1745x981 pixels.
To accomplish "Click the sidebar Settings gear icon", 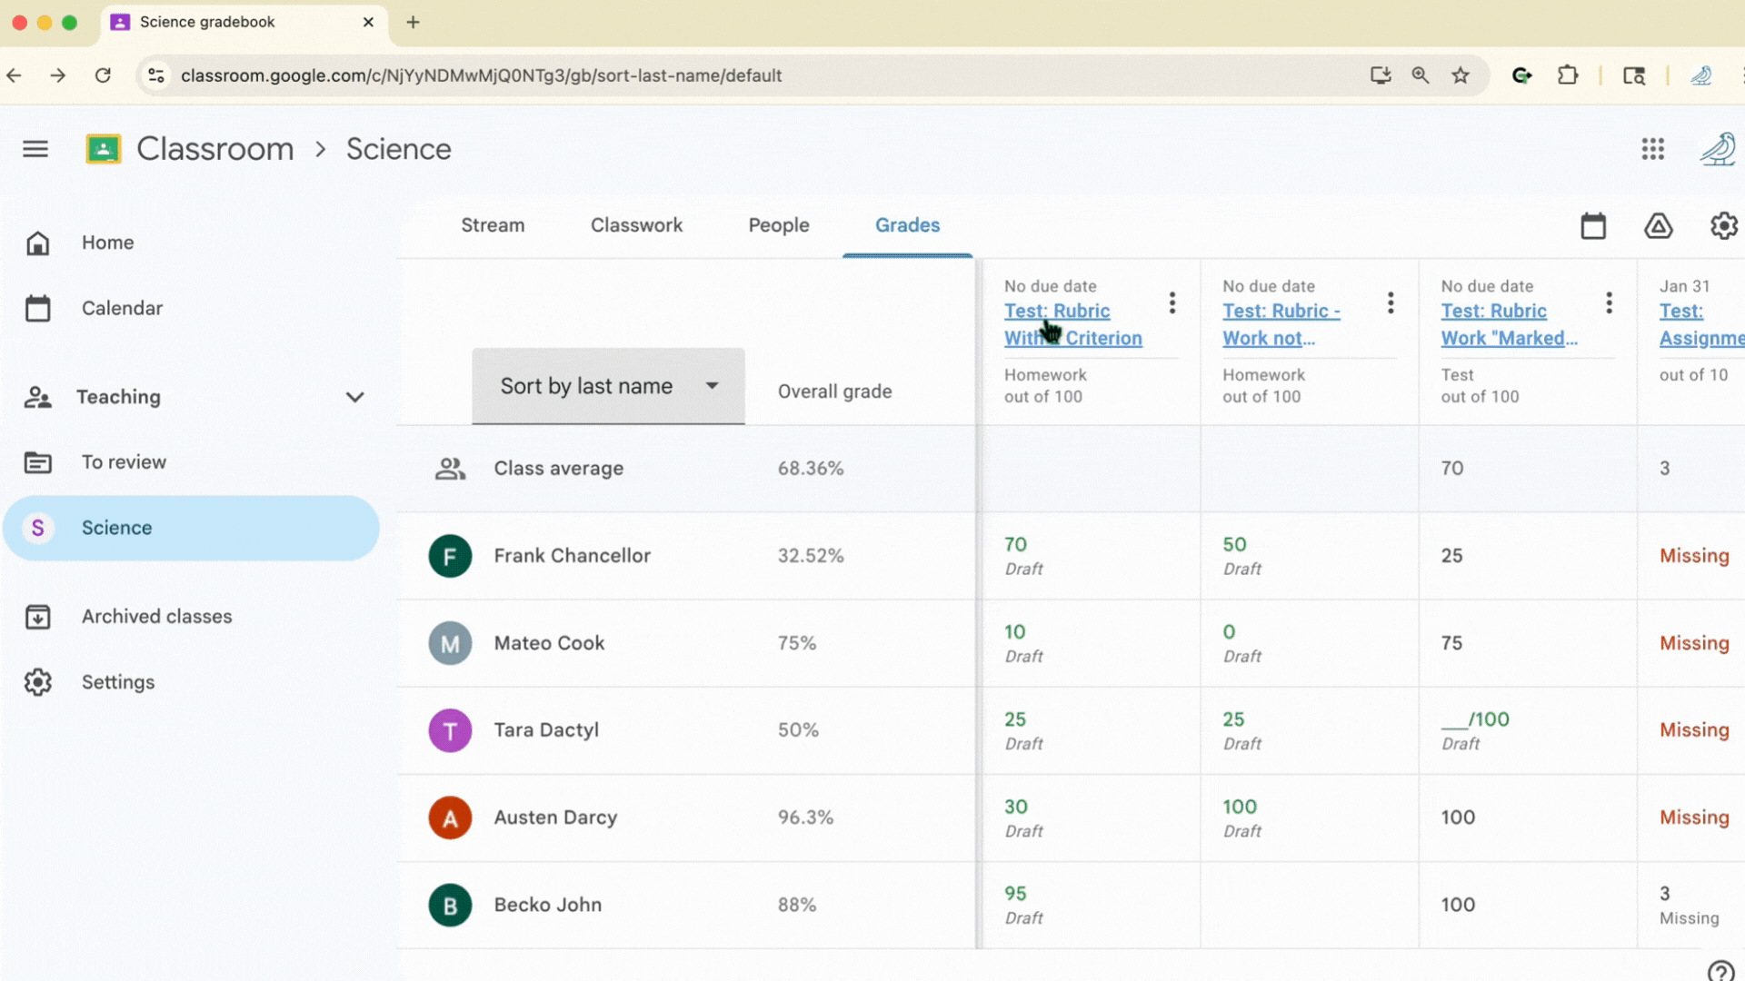I will [x=37, y=682].
